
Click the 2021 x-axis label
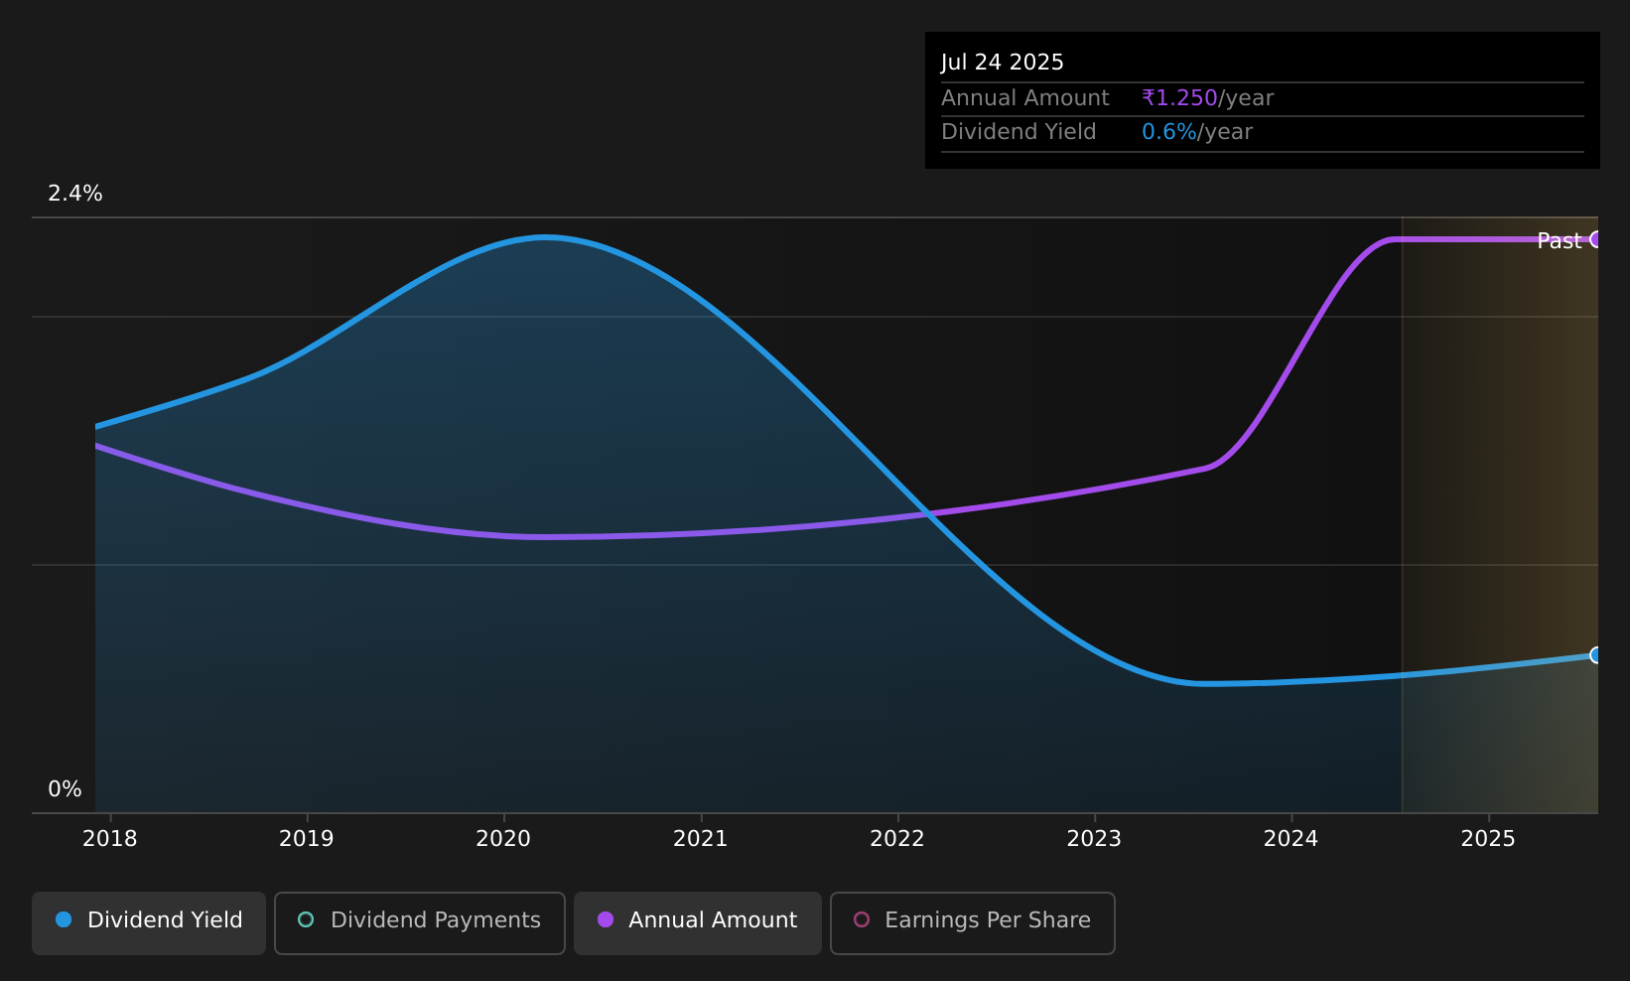(x=701, y=839)
